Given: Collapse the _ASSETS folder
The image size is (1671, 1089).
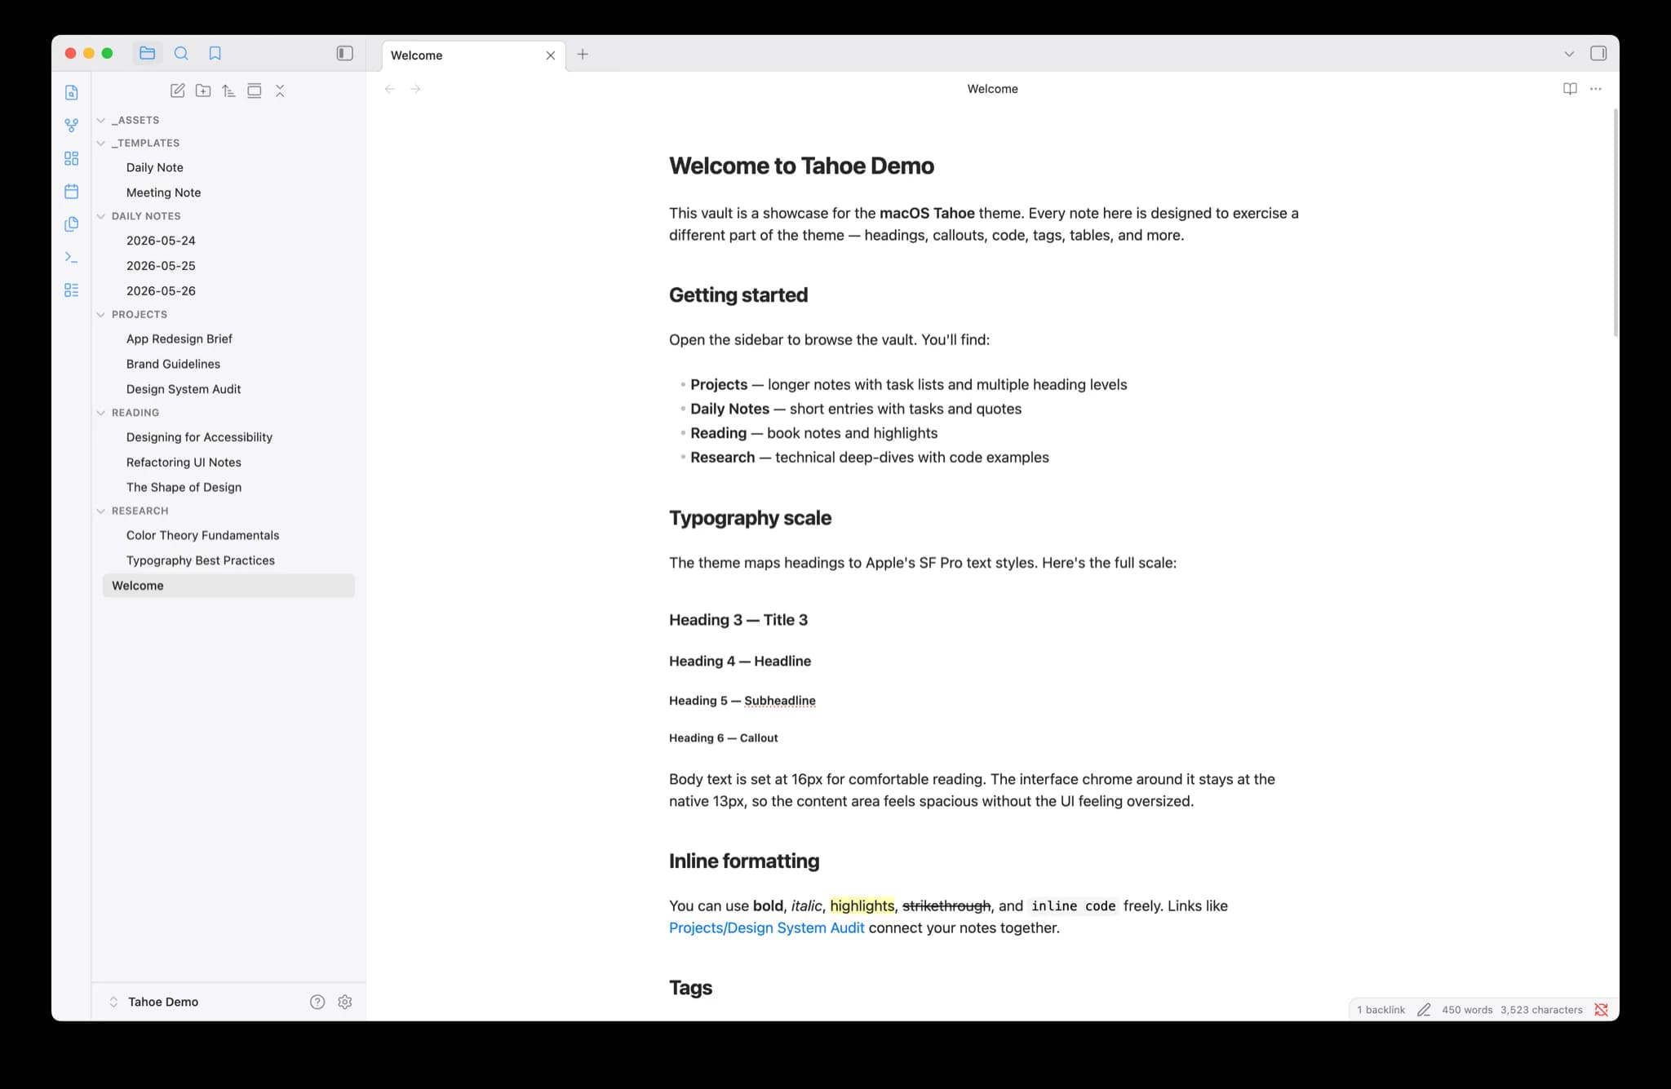Looking at the screenshot, I should click(x=101, y=120).
